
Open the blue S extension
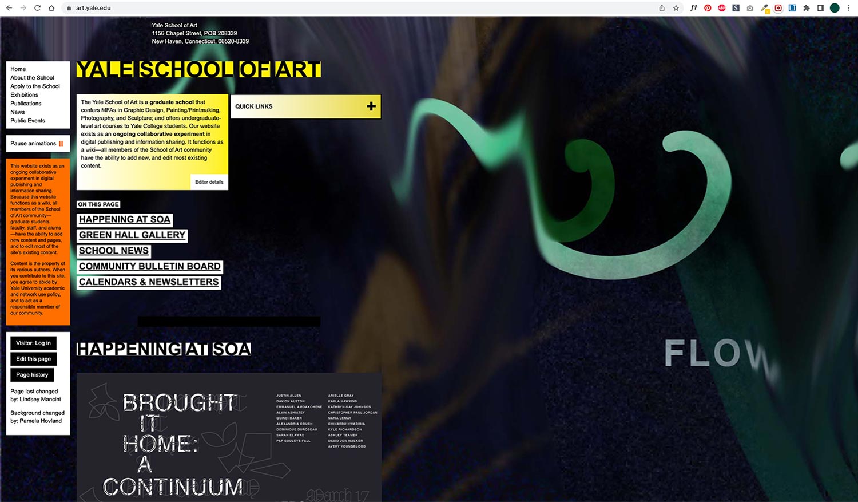tap(736, 8)
